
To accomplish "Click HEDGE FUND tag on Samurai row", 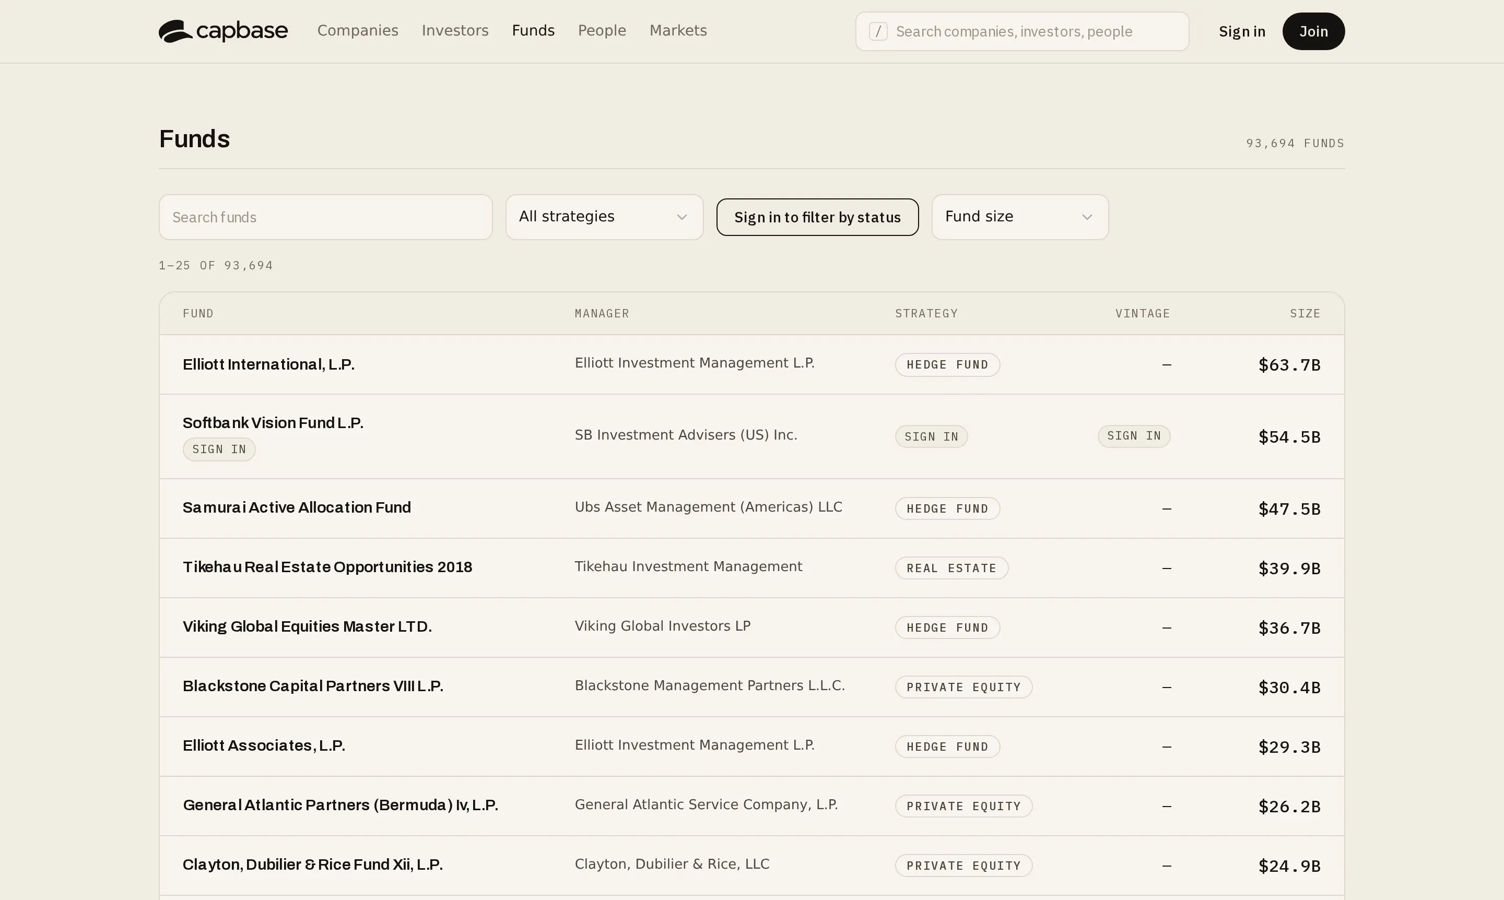I will click(x=947, y=509).
